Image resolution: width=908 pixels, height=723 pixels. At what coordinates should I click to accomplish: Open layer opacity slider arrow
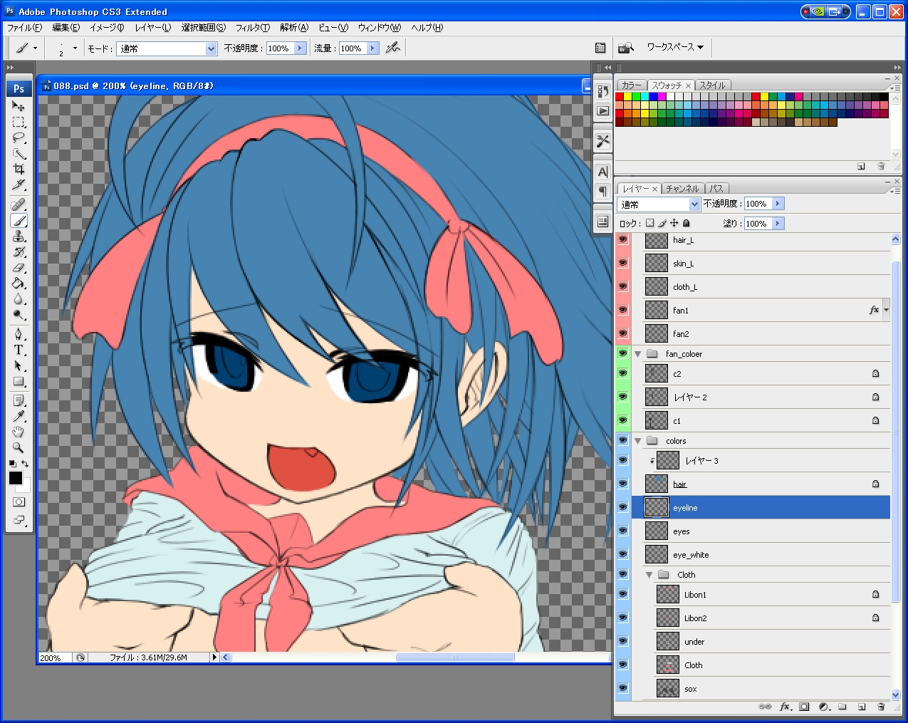coord(778,204)
